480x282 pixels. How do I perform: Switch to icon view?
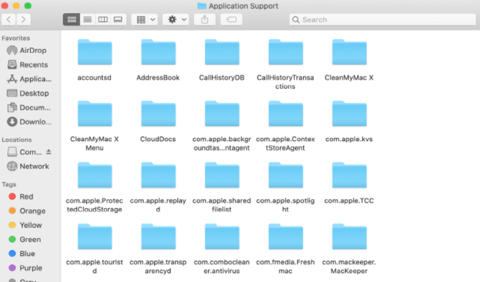point(72,19)
